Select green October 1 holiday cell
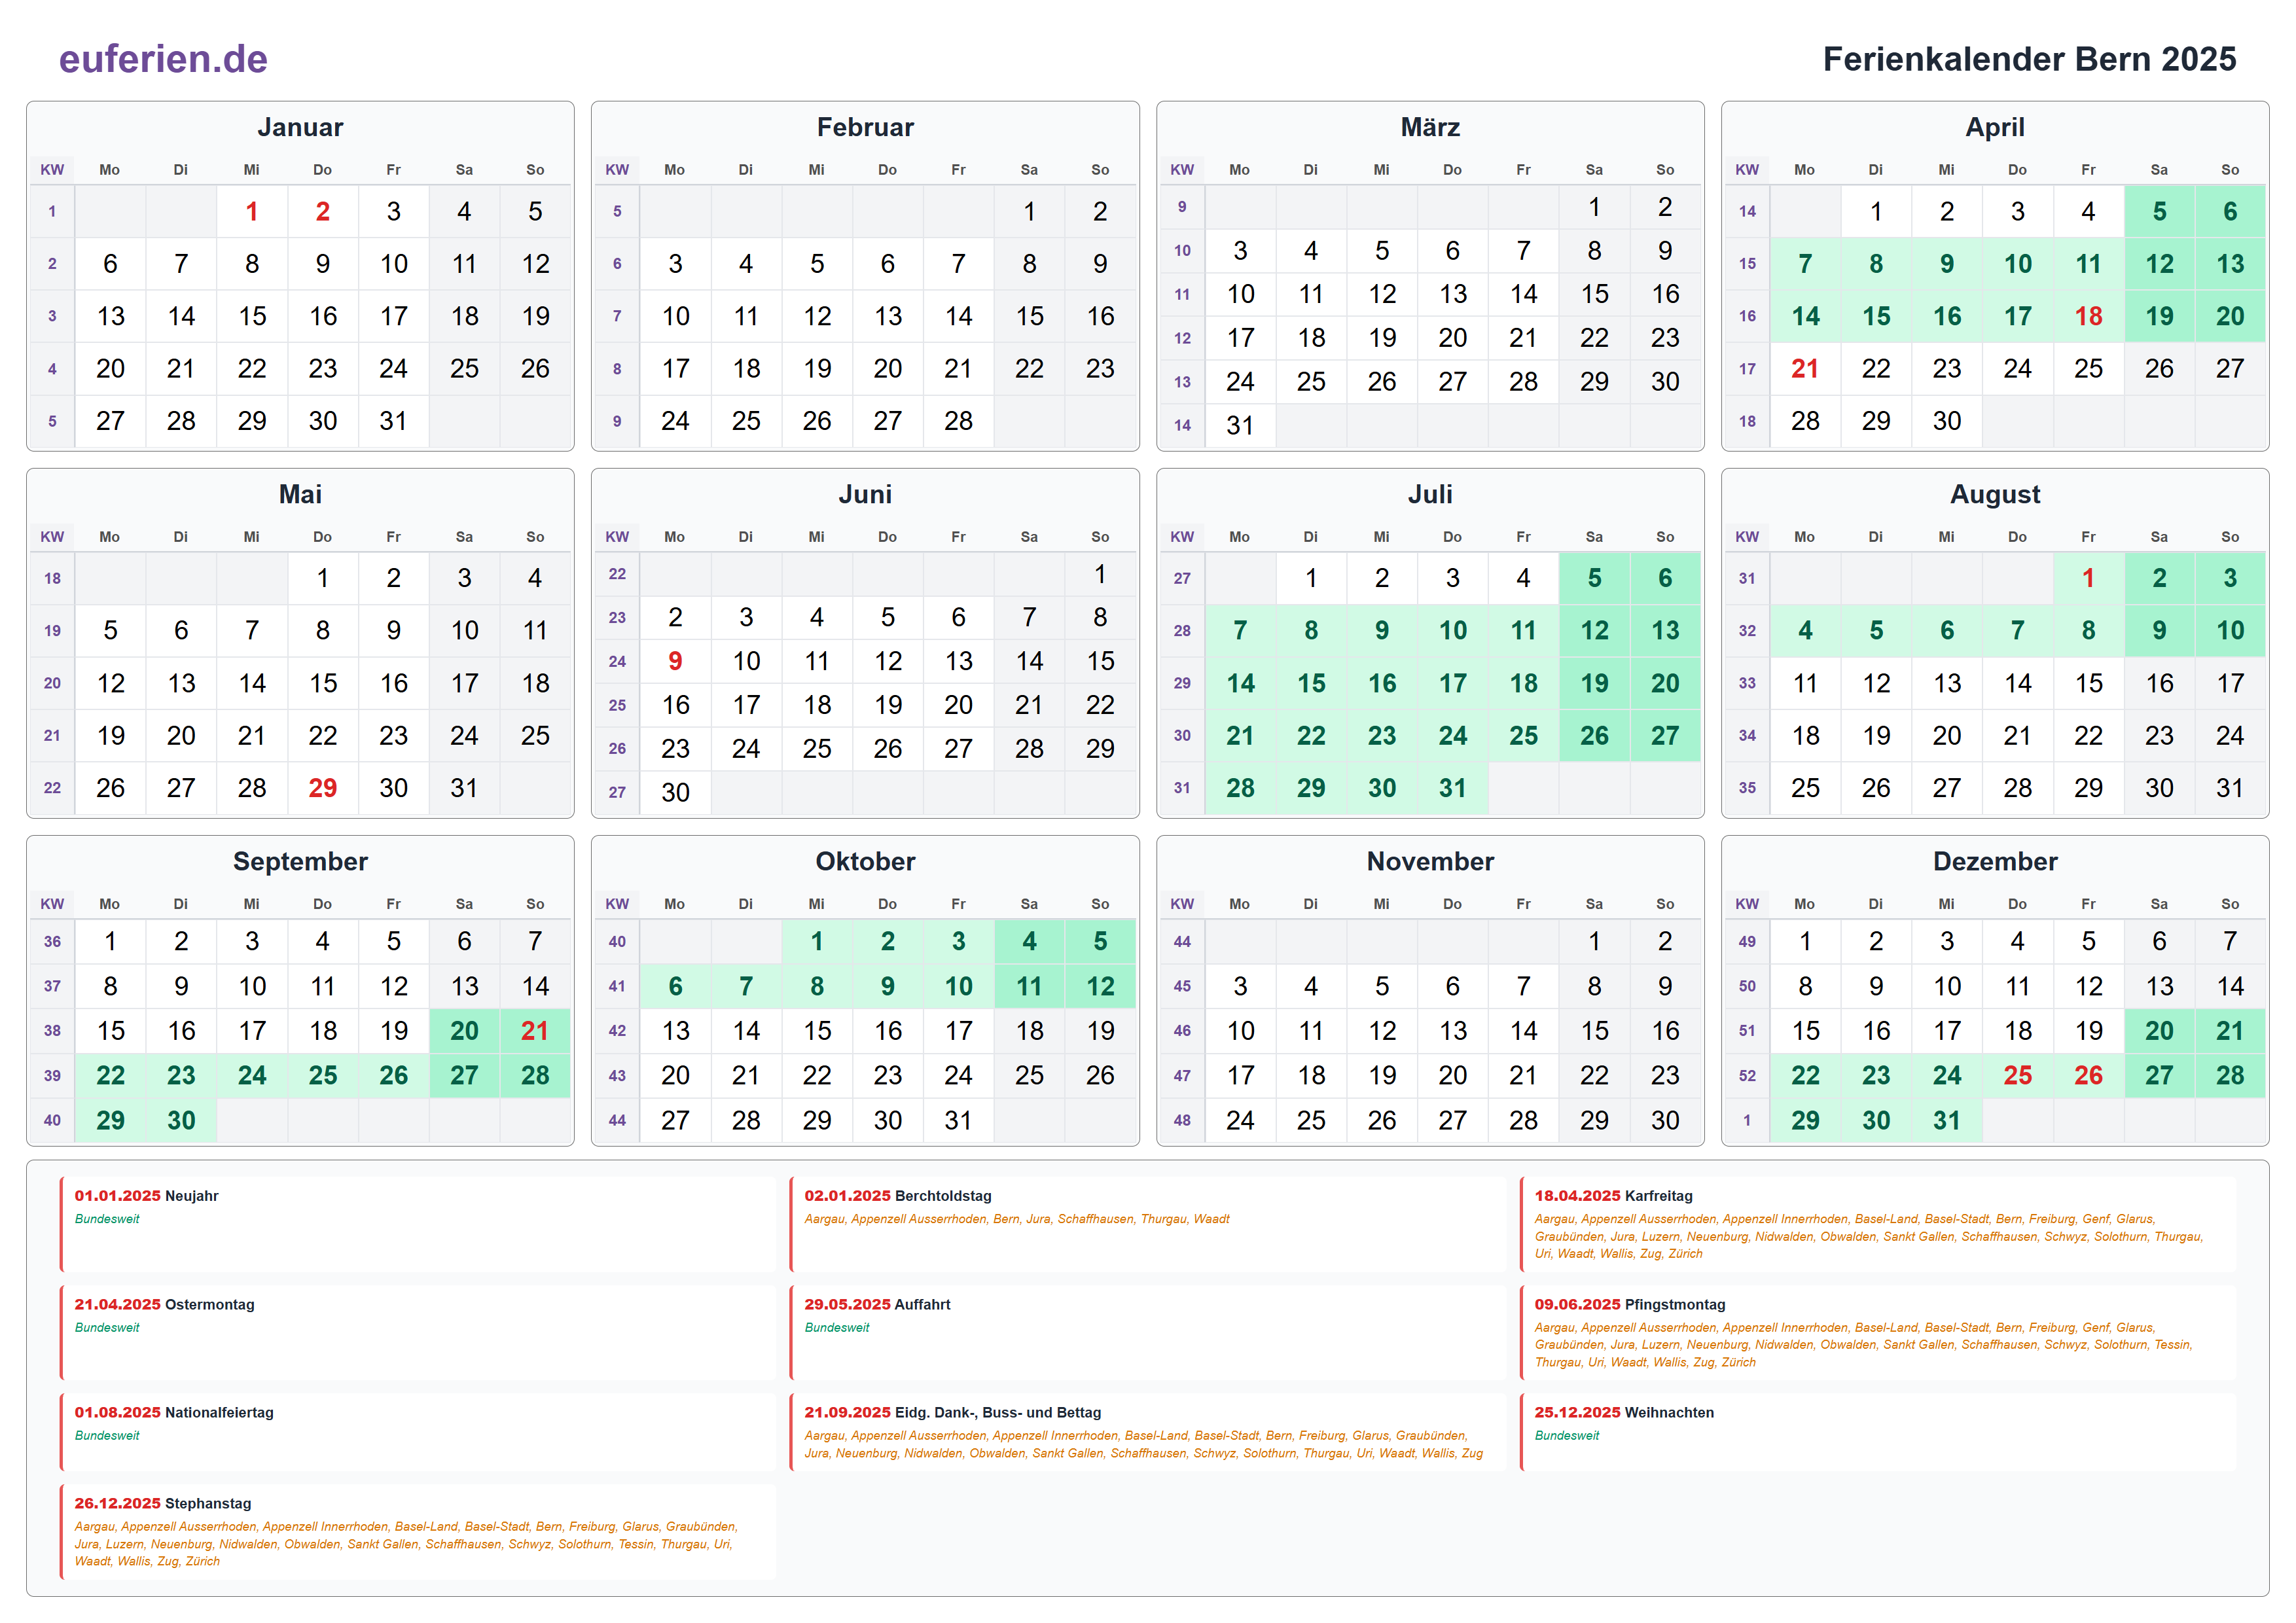2296x1623 pixels. click(817, 941)
